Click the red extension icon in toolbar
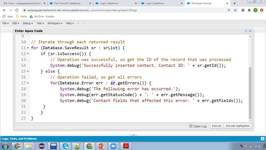This screenshot has height=150, width=266. [x=262, y=10]
